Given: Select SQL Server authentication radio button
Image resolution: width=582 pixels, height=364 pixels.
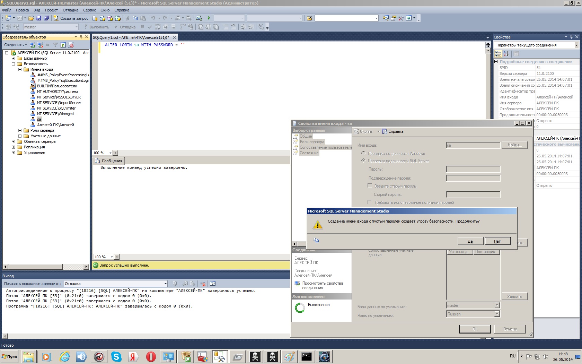Looking at the screenshot, I should click(x=363, y=161).
